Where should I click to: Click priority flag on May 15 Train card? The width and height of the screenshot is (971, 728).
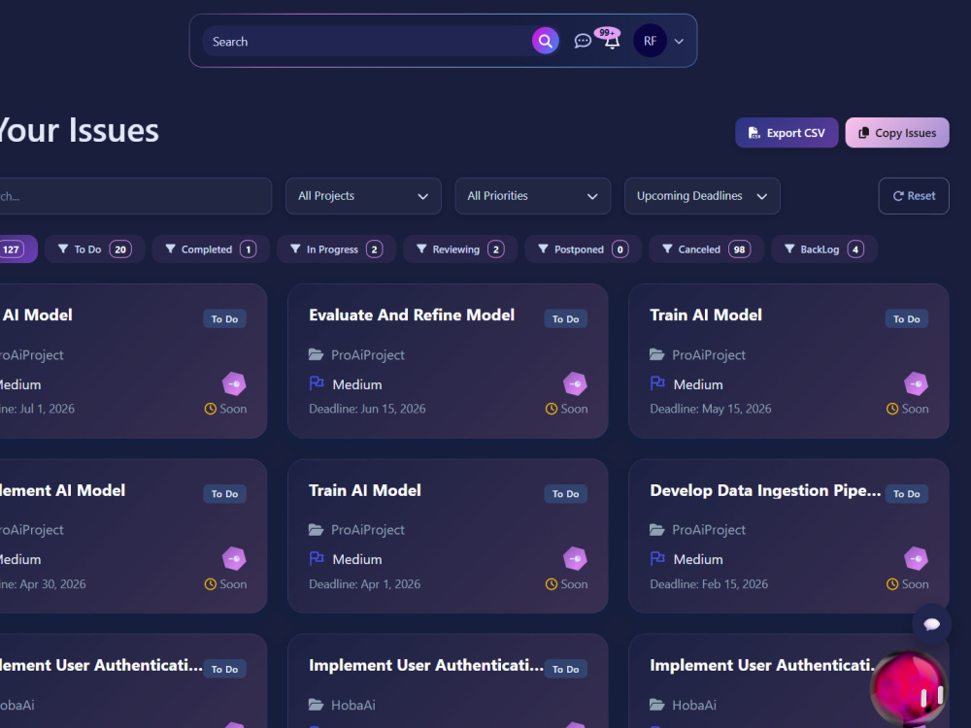click(657, 383)
